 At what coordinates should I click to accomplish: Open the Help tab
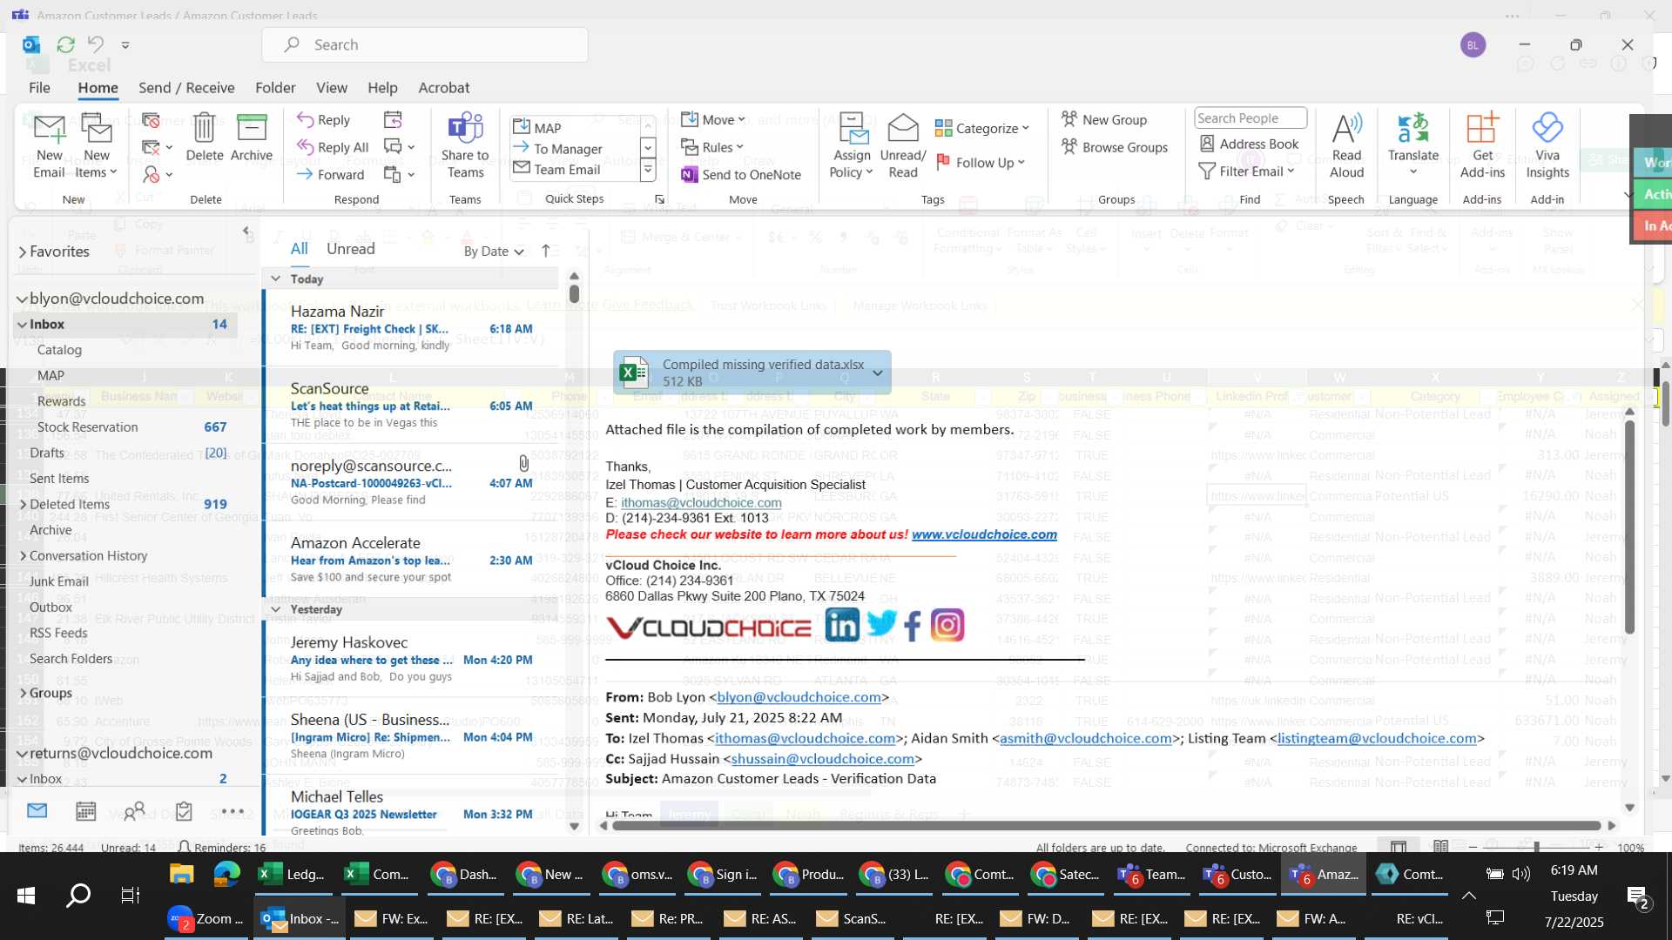click(382, 88)
